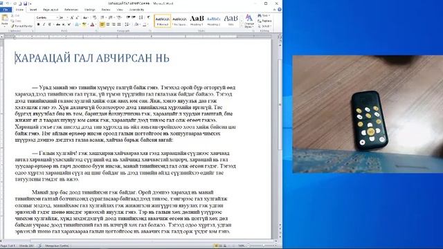Apply the red font color
443x249 pixels.
point(92,25)
